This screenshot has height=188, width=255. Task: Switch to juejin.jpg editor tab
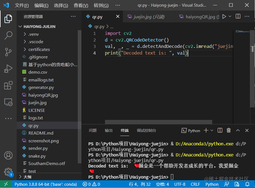coord(149,17)
